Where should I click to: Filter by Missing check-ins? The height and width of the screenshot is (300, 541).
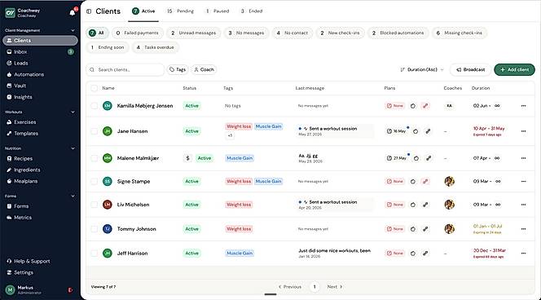[x=460, y=33]
